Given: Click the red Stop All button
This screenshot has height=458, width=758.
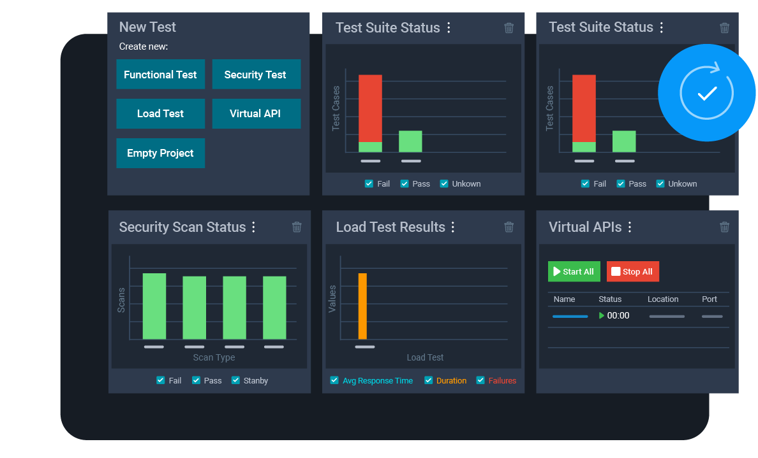Looking at the screenshot, I should coord(632,271).
